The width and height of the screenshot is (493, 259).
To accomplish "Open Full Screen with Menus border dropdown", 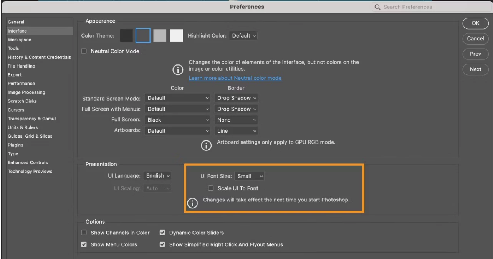I will click(x=236, y=109).
